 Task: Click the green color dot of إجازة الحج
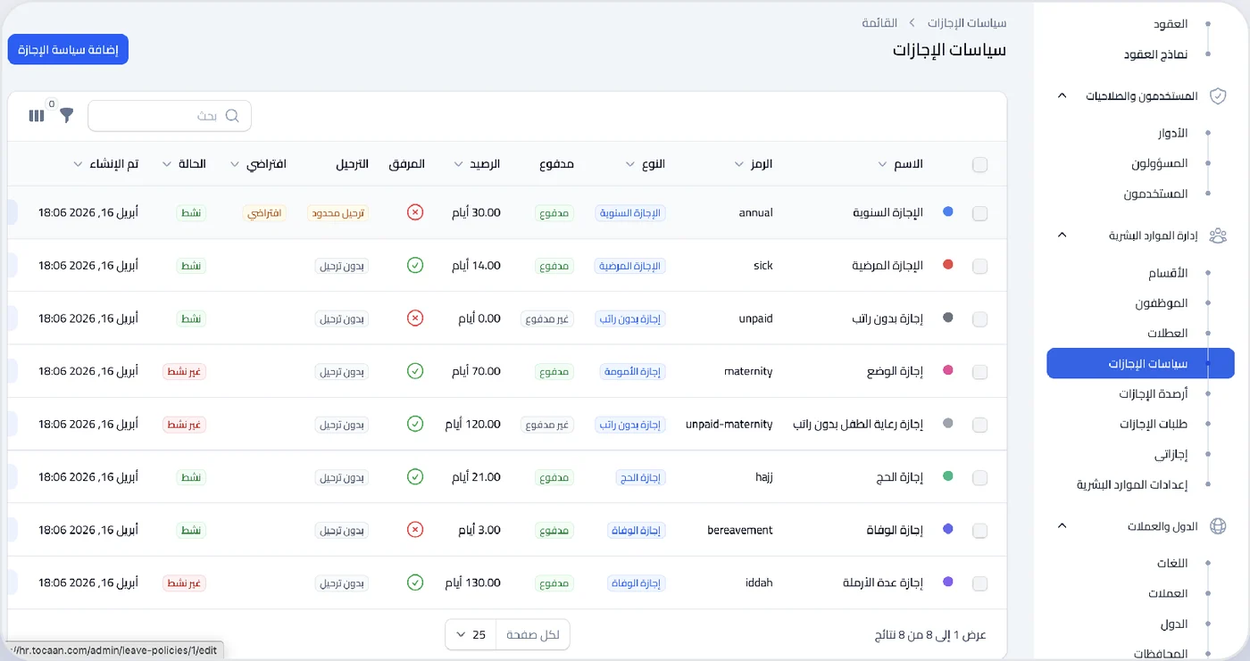point(948,476)
